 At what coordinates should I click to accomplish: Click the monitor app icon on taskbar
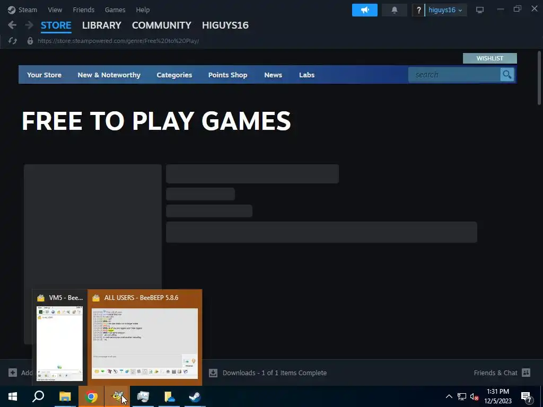coord(143,396)
